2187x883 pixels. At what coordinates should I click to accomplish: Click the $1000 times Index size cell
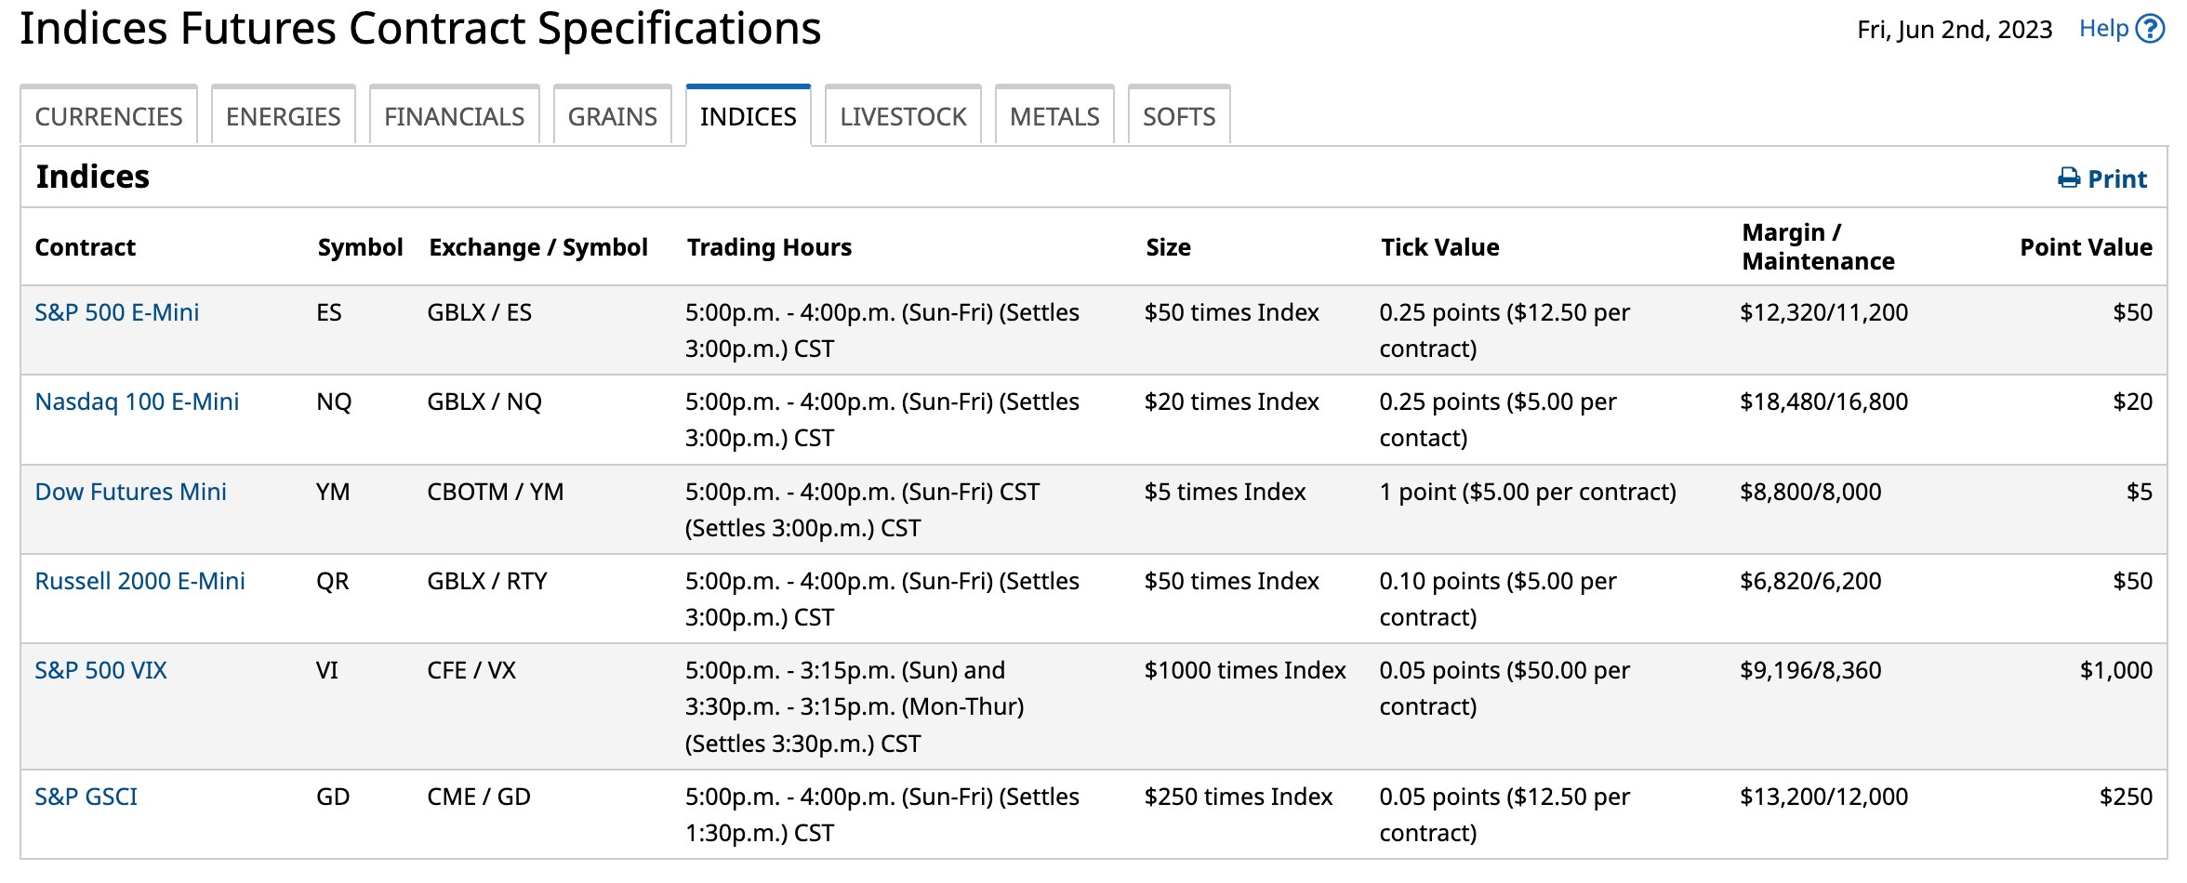coord(1245,670)
